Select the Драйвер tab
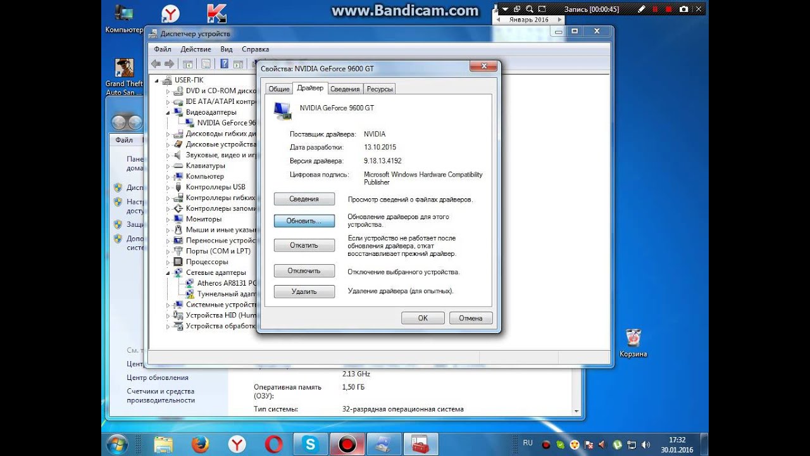810x456 pixels. (x=310, y=88)
